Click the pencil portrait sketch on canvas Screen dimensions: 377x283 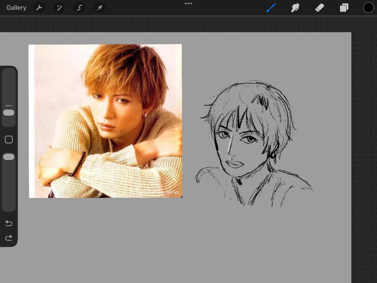(x=254, y=143)
